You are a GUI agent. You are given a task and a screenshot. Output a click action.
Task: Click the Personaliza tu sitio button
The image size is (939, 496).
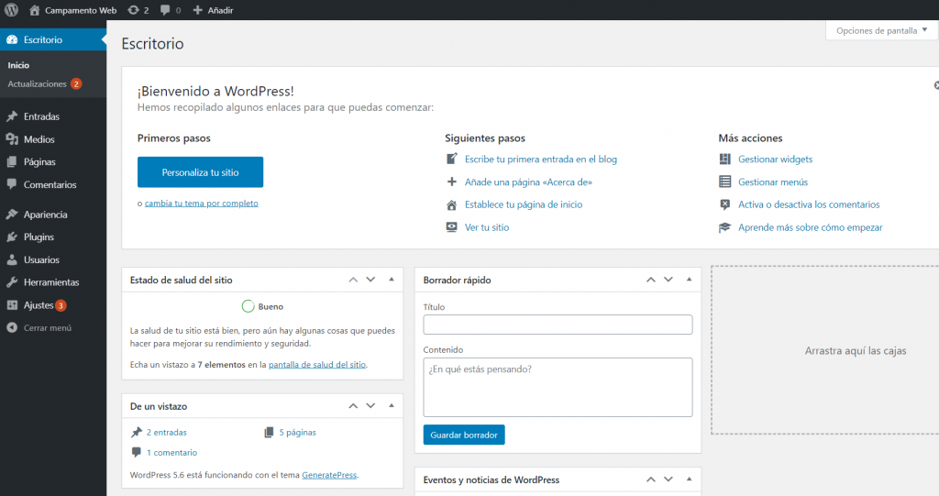[200, 172]
